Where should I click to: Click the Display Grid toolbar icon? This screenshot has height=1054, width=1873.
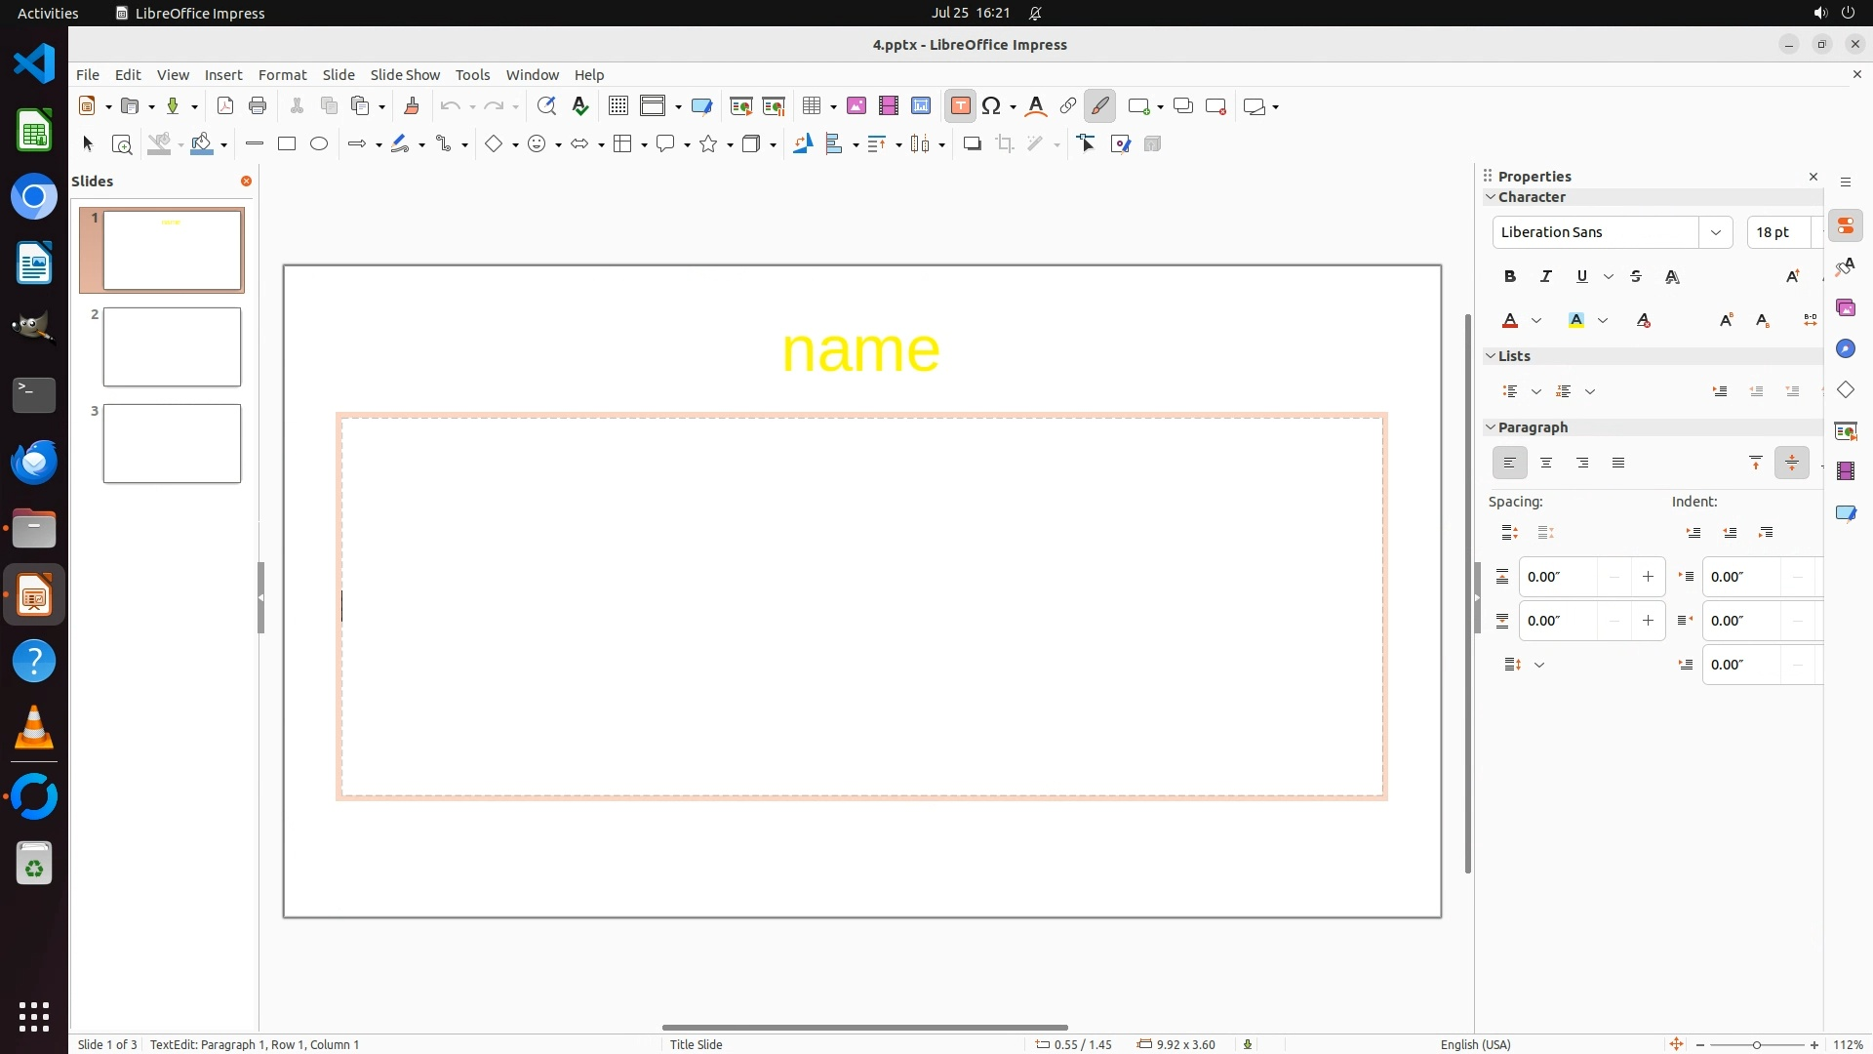[x=618, y=106]
